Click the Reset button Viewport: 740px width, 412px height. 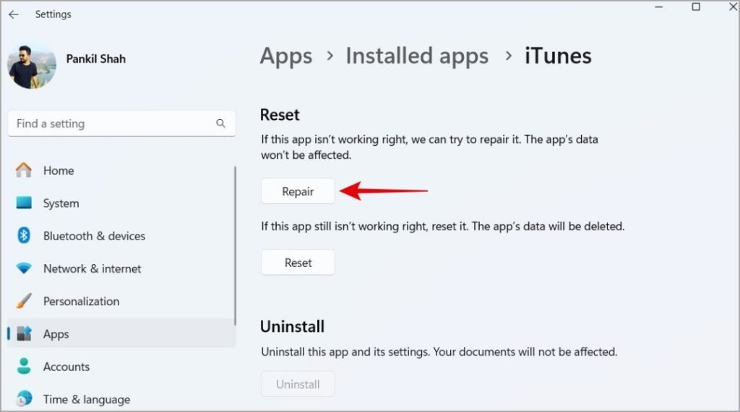click(x=298, y=263)
